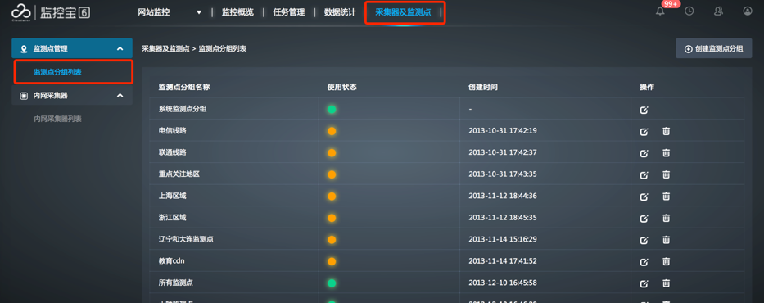
Task: Delete the 浙江区域 group
Action: click(x=666, y=218)
